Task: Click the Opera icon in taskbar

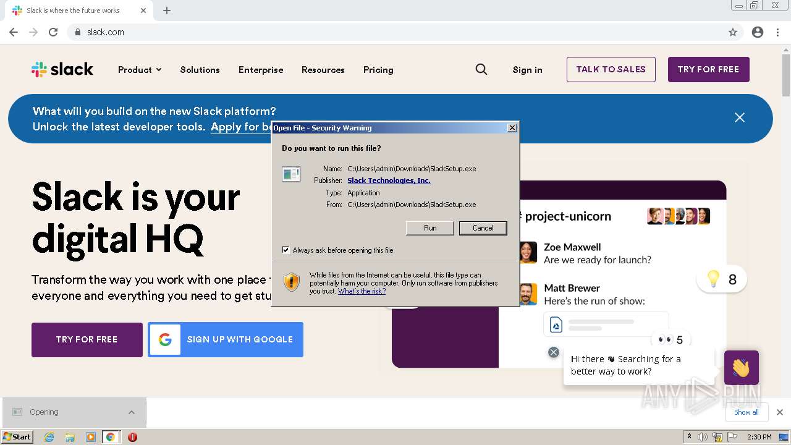Action: point(132,437)
